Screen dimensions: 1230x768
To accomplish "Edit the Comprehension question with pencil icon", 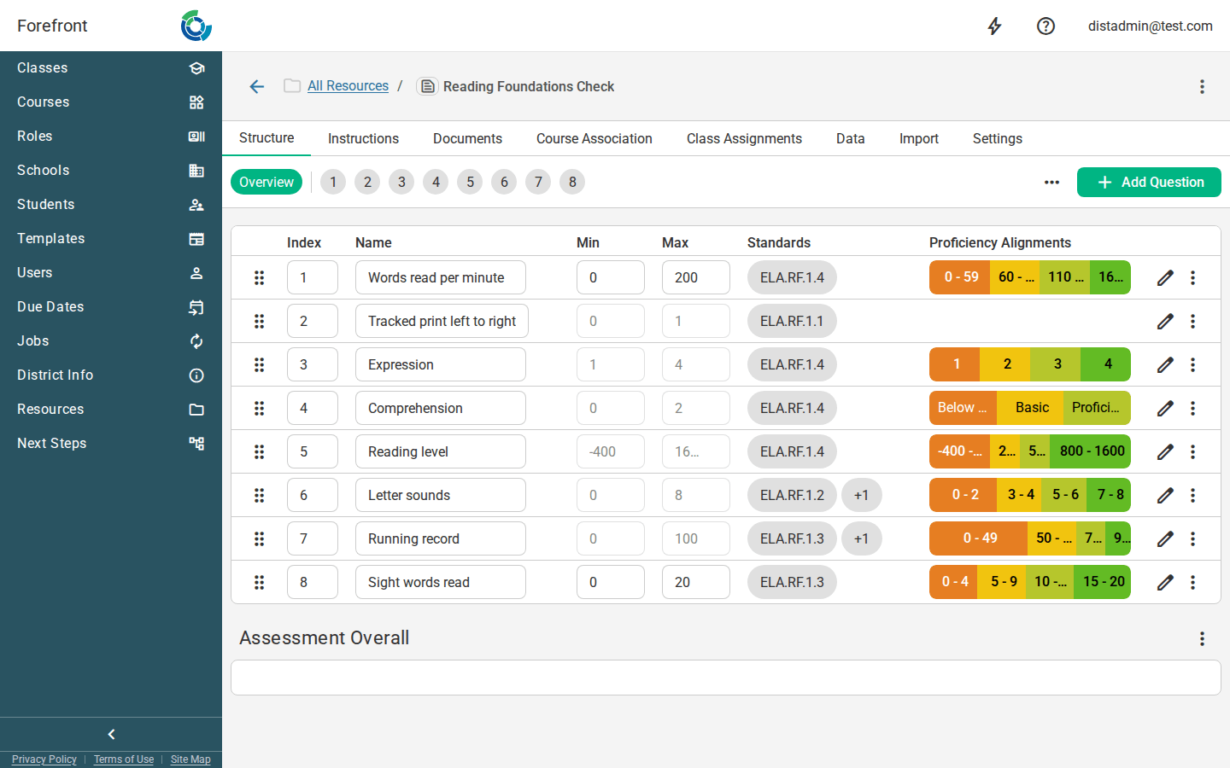I will [1165, 408].
